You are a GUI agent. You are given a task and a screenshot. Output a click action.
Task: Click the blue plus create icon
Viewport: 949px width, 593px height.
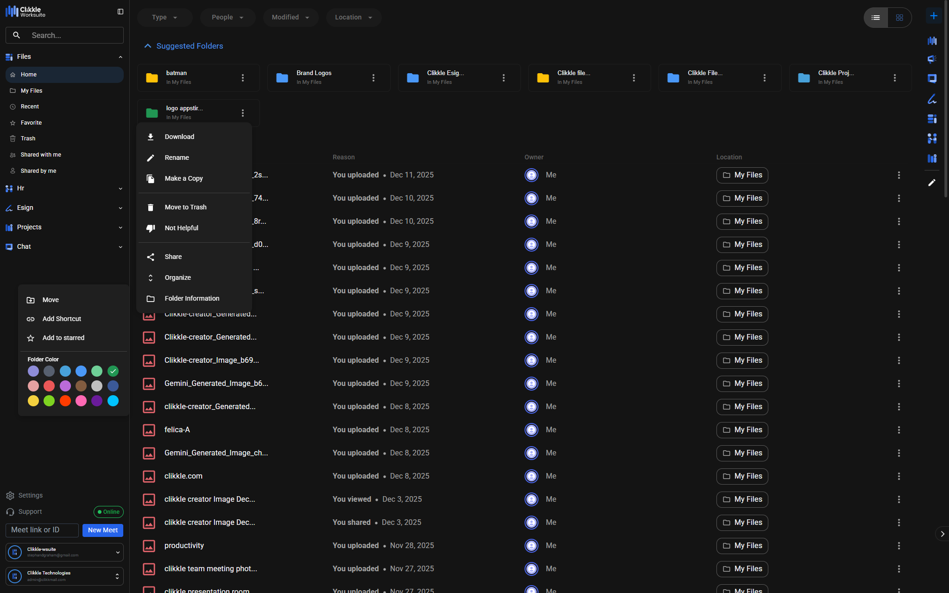click(x=933, y=16)
